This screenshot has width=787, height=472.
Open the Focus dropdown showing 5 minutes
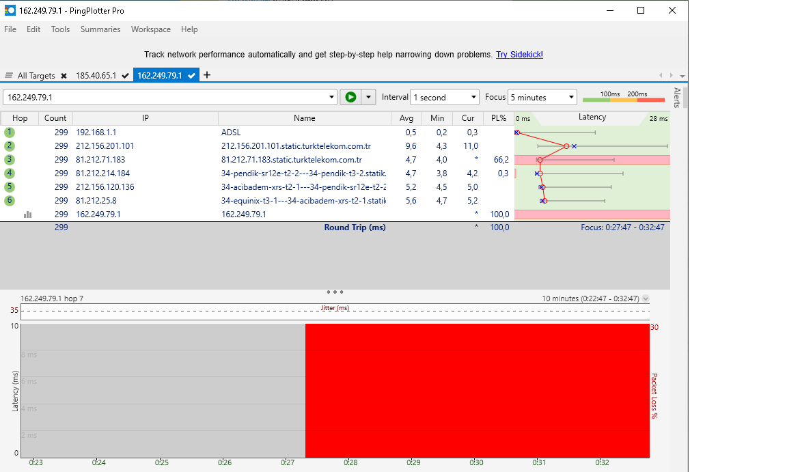(x=542, y=97)
